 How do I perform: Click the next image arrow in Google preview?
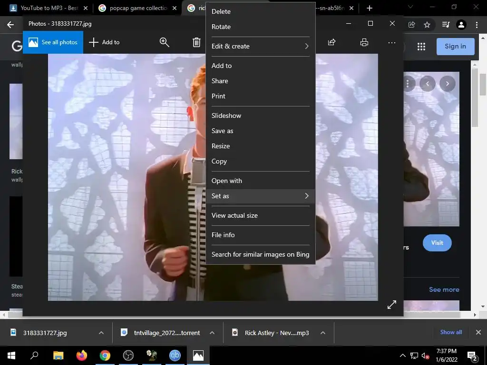[x=447, y=84]
